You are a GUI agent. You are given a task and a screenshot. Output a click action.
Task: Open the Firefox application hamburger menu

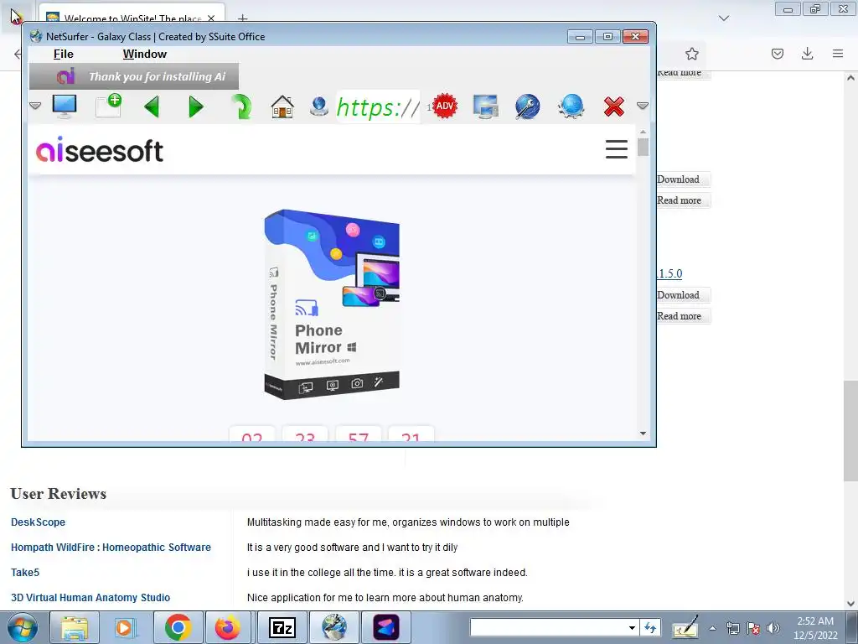click(x=838, y=54)
